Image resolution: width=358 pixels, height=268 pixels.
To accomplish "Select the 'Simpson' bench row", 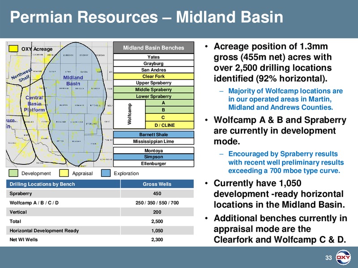I will click(153, 157).
